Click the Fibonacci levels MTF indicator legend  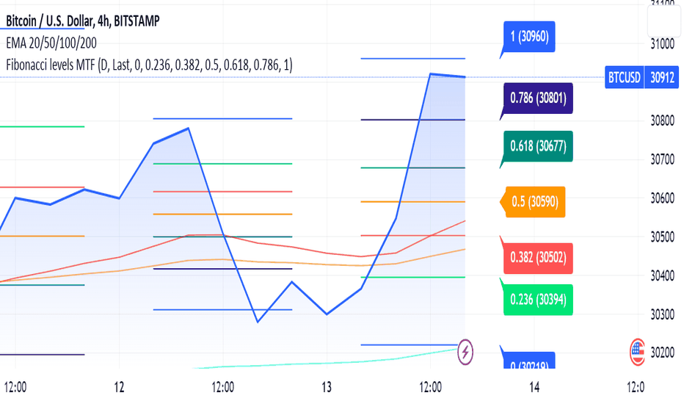pyautogui.click(x=149, y=65)
